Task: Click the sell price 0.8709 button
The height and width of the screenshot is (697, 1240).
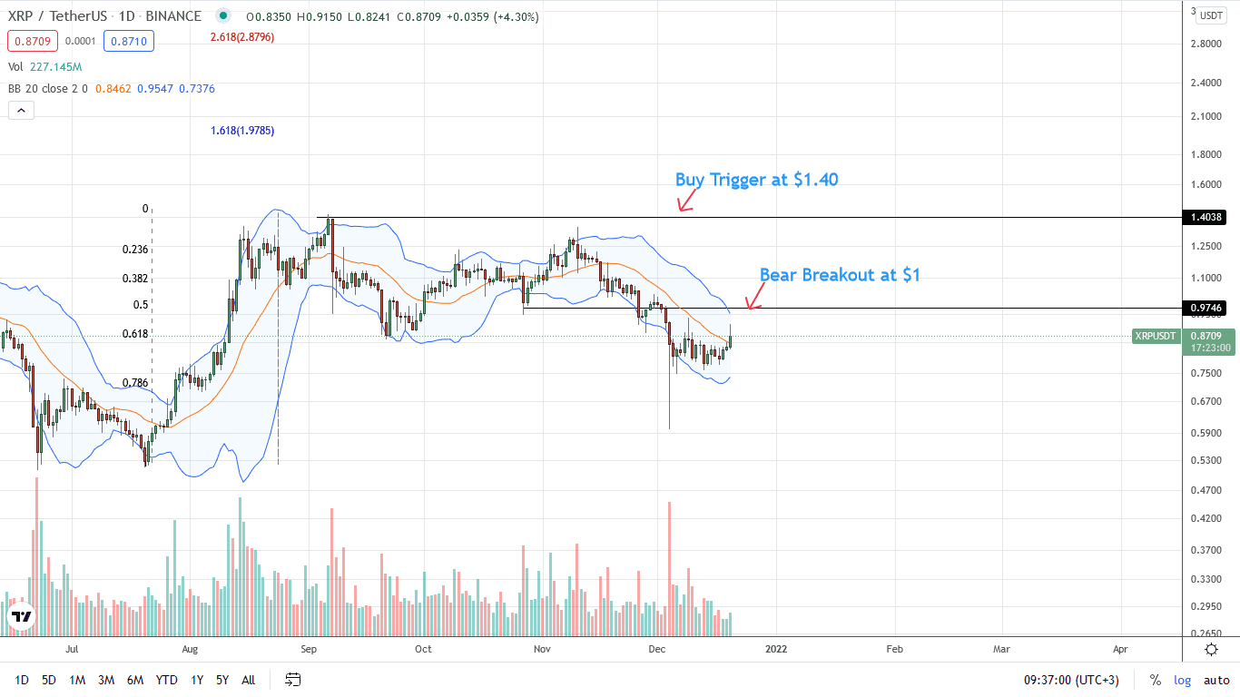Action: click(x=33, y=41)
